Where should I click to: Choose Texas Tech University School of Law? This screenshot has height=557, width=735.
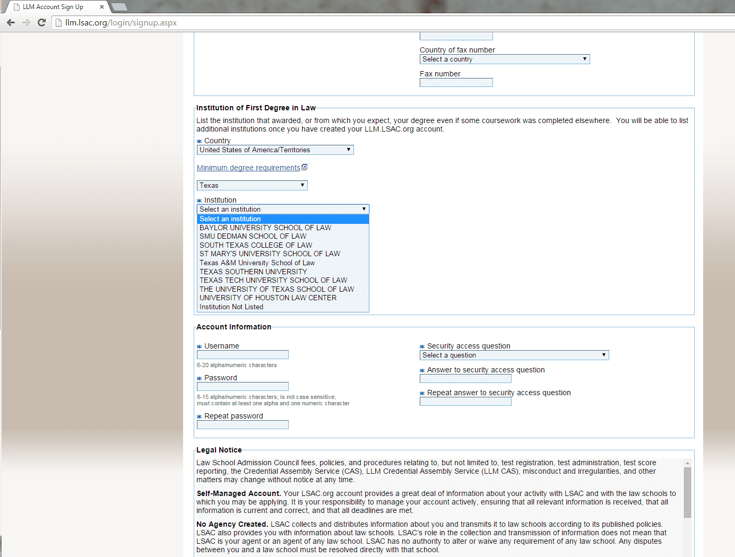(x=283, y=280)
